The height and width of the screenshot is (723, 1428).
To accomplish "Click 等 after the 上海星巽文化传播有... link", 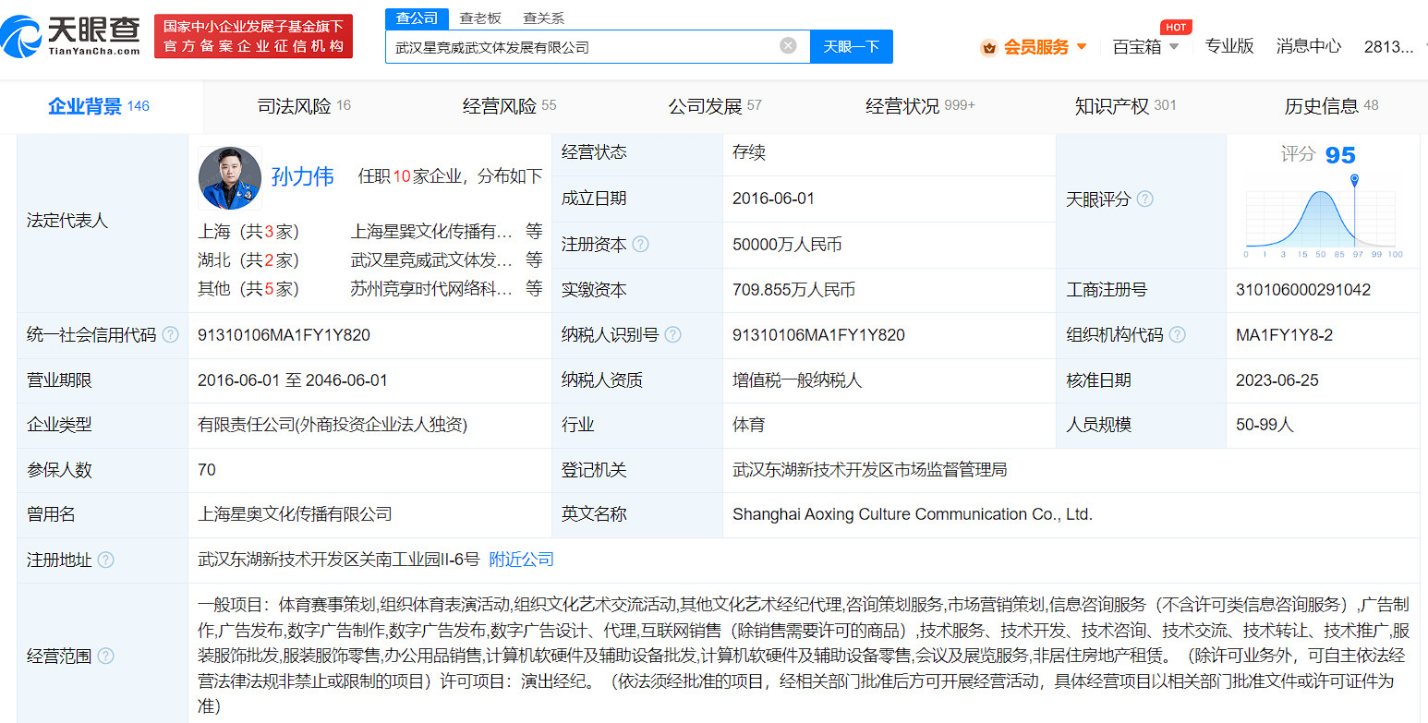I will pyautogui.click(x=534, y=232).
